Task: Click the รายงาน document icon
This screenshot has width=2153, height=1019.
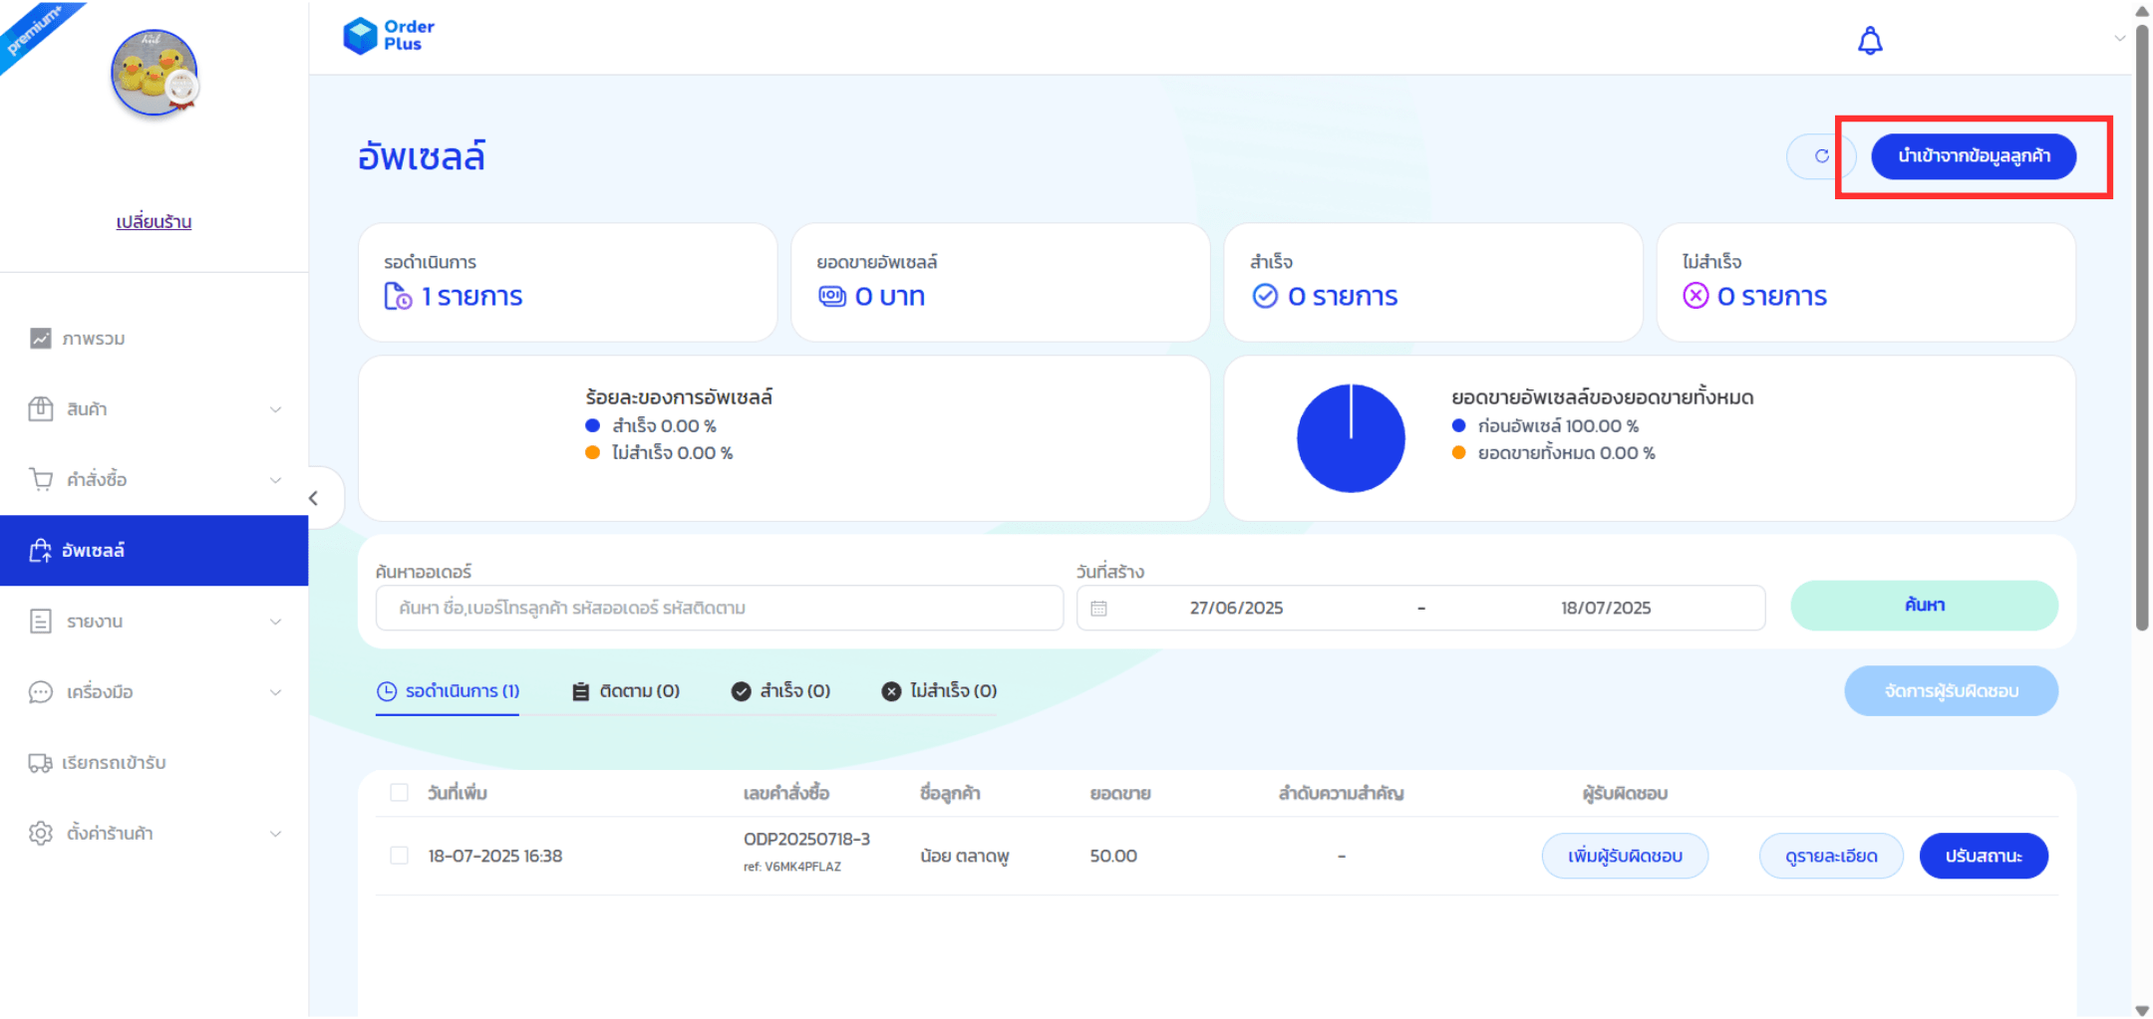Action: (41, 622)
